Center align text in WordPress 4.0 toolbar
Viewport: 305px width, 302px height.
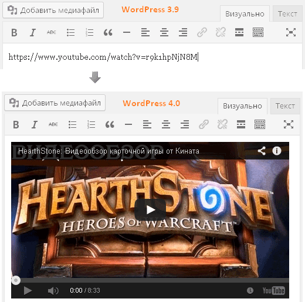click(166, 124)
